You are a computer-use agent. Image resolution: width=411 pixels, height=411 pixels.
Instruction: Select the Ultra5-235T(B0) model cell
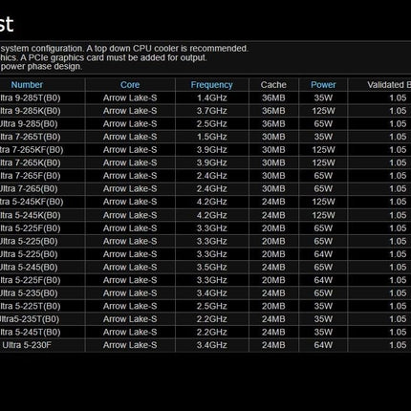pyautogui.click(x=30, y=319)
